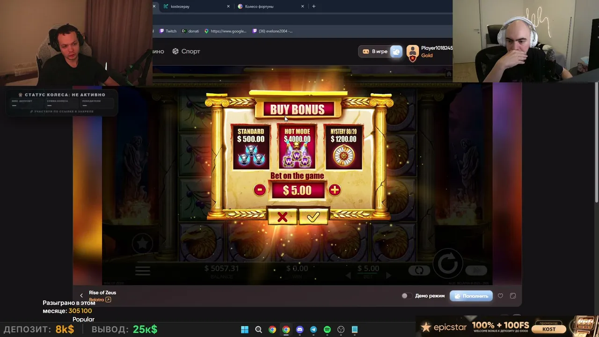This screenshot has width=599, height=337.
Task: Click the round spin button in the slot
Action: [447, 263]
